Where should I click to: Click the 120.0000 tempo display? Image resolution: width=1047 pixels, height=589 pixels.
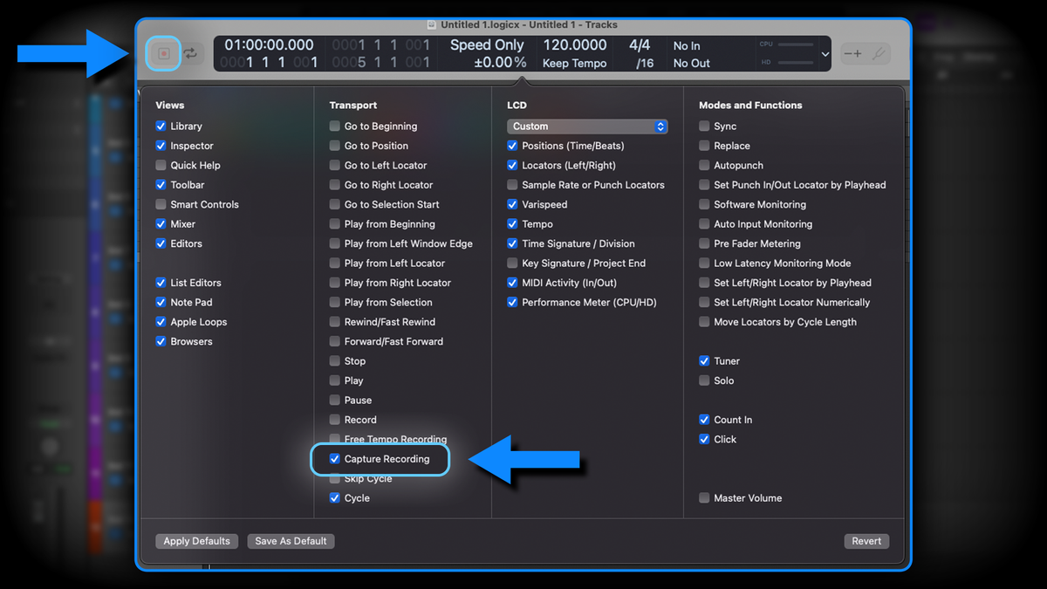[x=578, y=45]
